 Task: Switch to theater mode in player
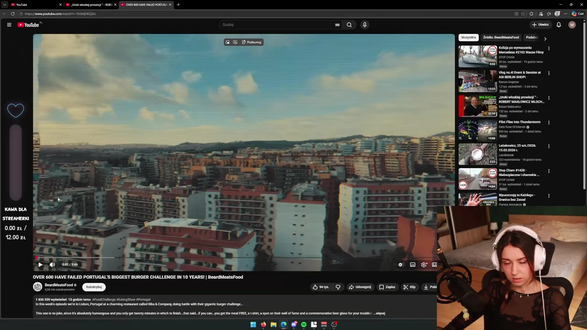coord(434,264)
